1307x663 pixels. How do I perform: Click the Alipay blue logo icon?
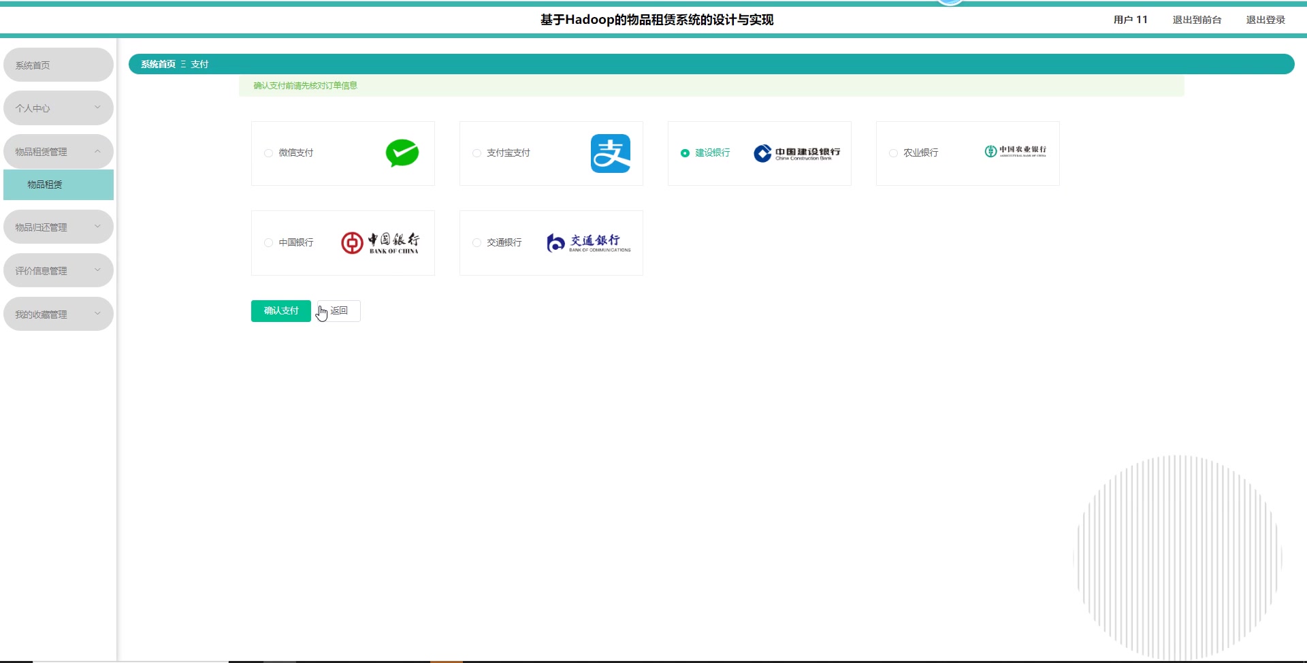(611, 153)
